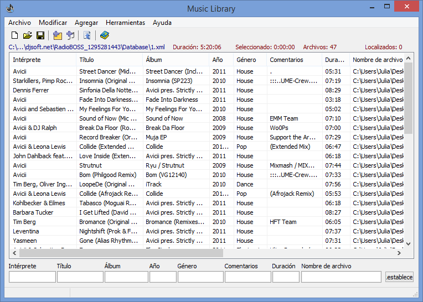The height and width of the screenshot is (302, 423).
Task: Open a library with the folder icon
Action: [27, 36]
